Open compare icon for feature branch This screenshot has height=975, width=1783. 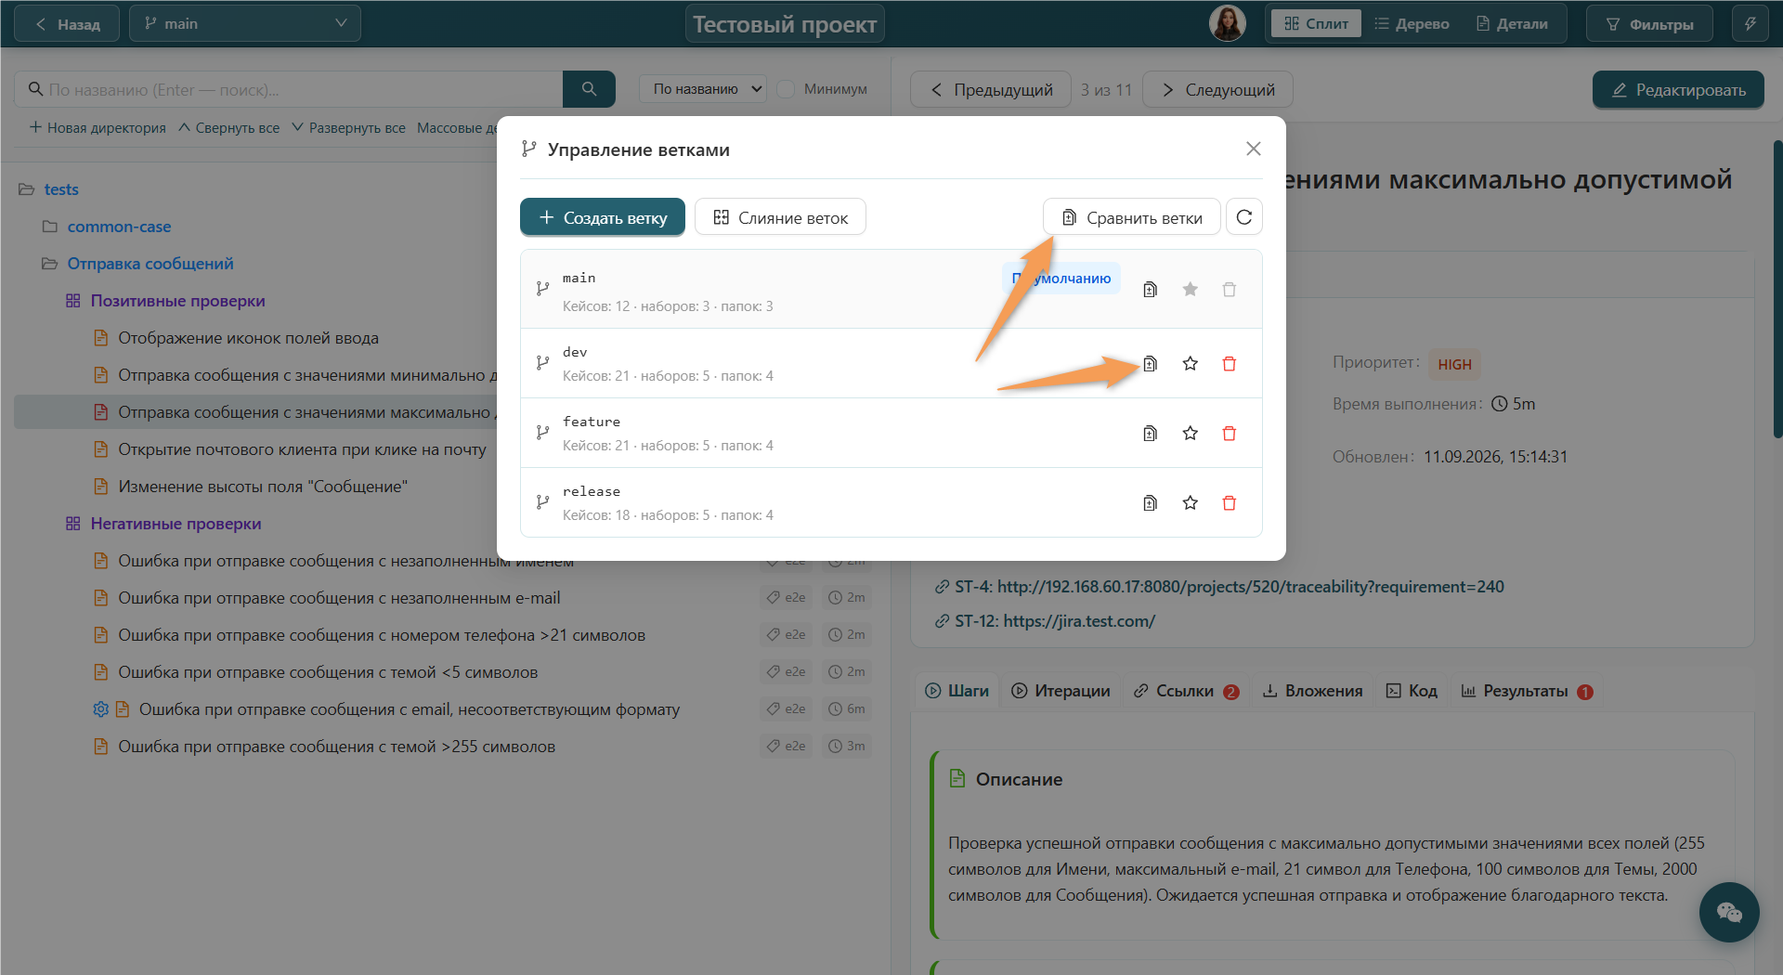point(1150,434)
